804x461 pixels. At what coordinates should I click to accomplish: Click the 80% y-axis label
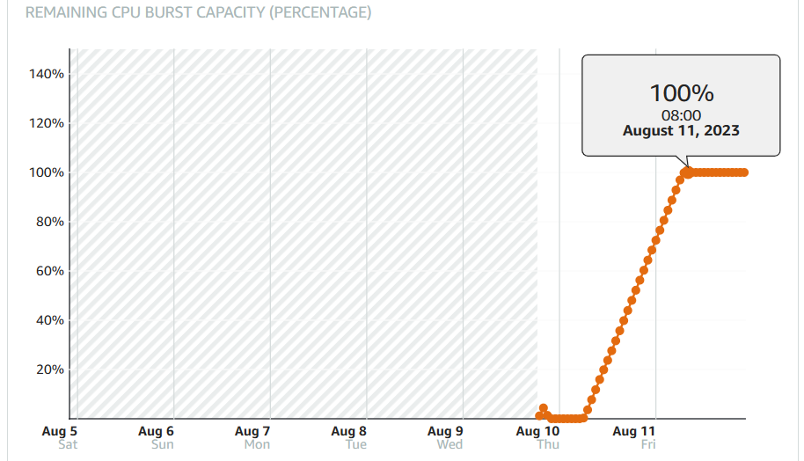[48, 222]
